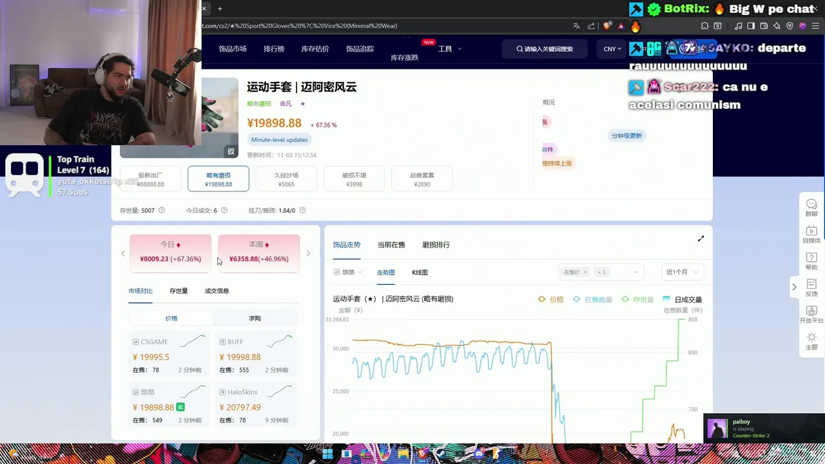Toggle the 价格 price series in chart legend
This screenshot has width=825, height=464.
point(551,300)
